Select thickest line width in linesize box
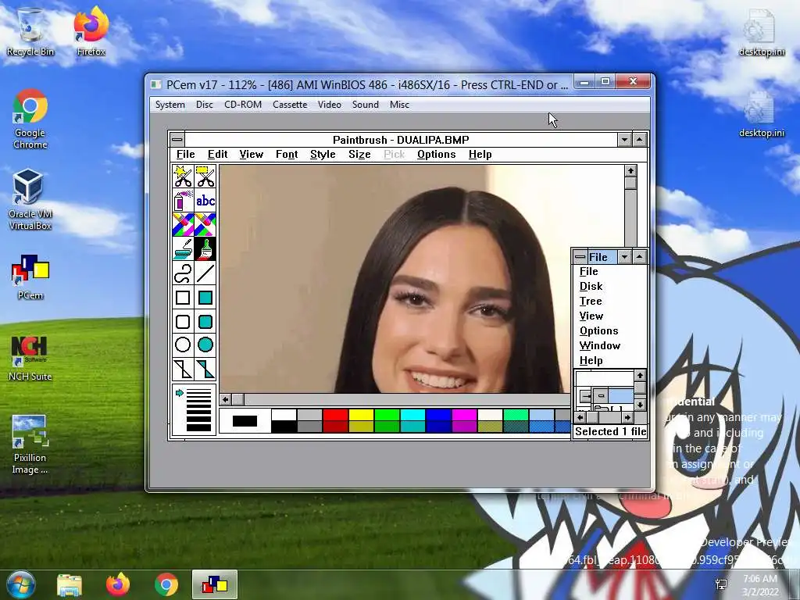The image size is (800, 600). click(198, 427)
